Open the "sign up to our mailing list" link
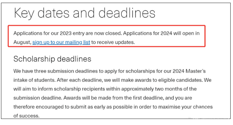This screenshot has height=125, width=233. (x=61, y=42)
